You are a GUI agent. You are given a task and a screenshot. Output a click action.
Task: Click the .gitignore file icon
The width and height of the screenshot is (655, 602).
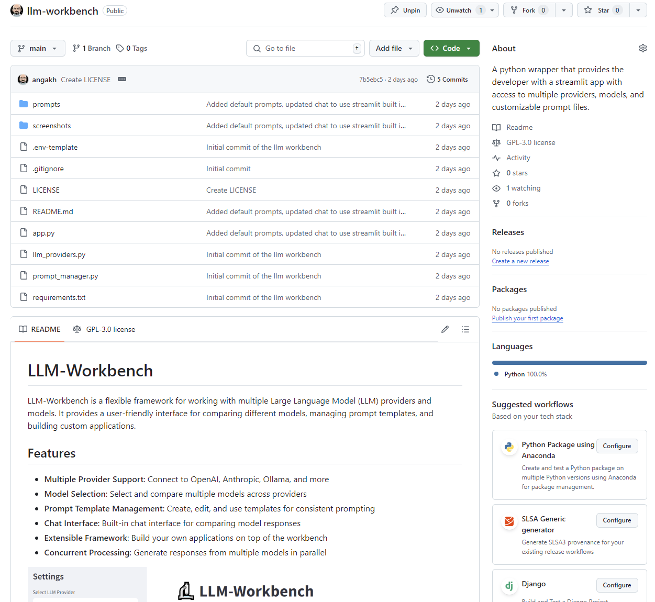[24, 169]
